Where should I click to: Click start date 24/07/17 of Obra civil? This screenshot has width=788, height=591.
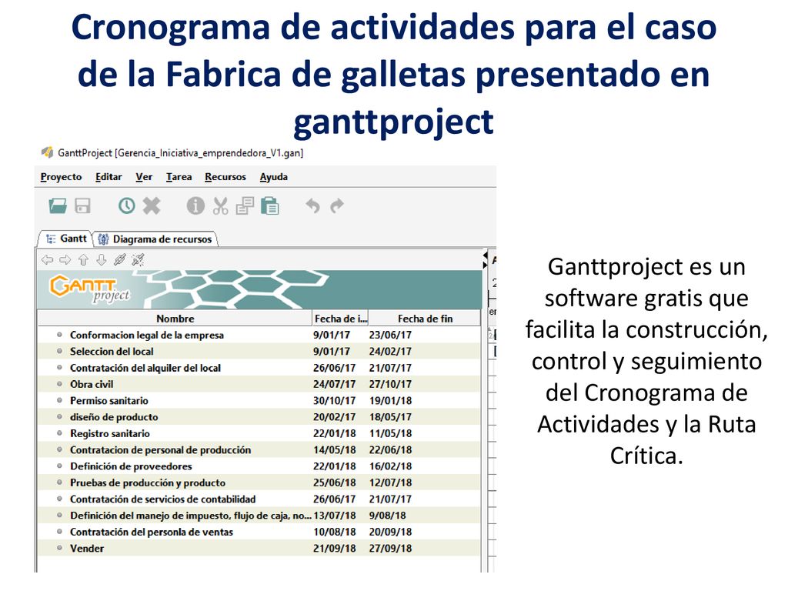tap(334, 385)
